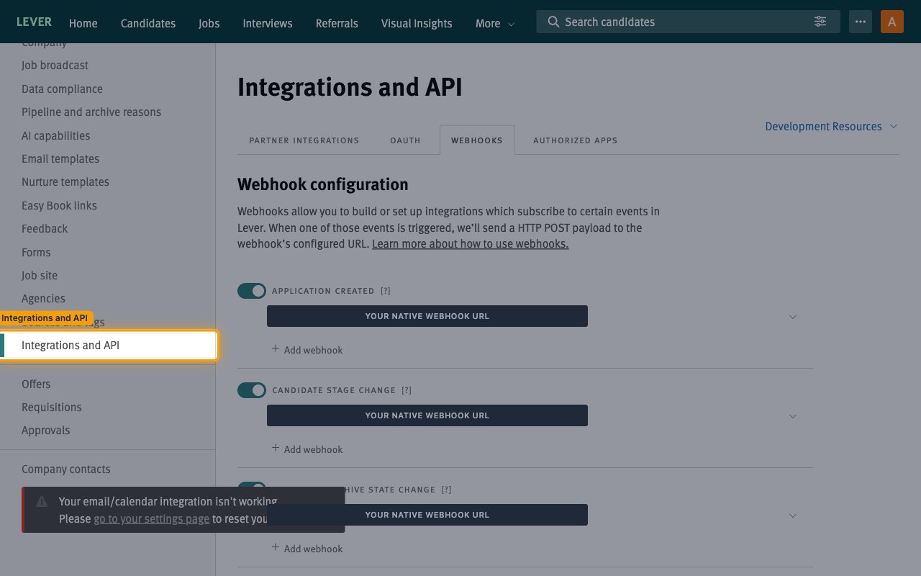Add webhook under Application Created

(x=307, y=349)
